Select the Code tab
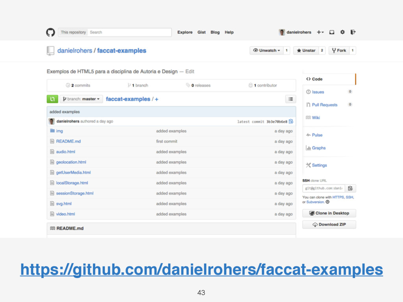403x302 pixels. coord(329,79)
